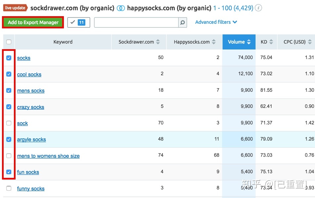This screenshot has height=198, width=315.
Task: Open mens to womens shoe size link
Action: pyautogui.click(x=48, y=156)
